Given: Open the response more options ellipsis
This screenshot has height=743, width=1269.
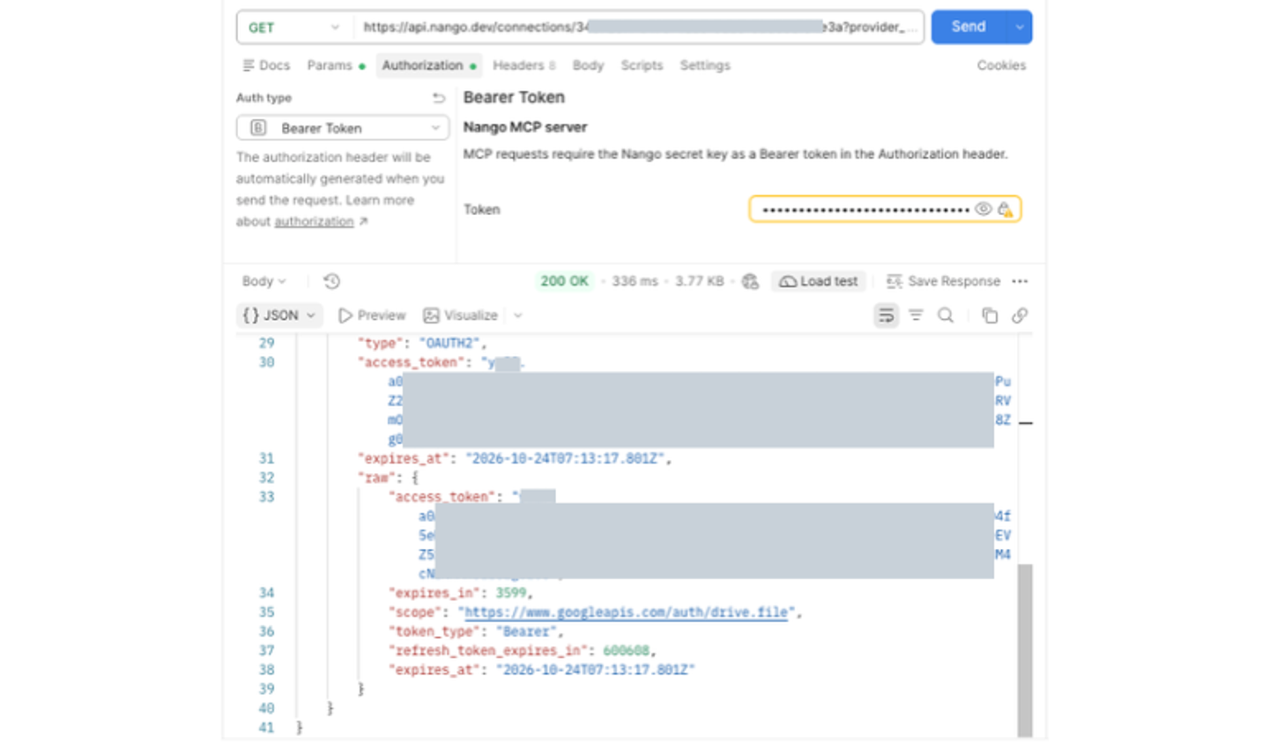Looking at the screenshot, I should point(1020,281).
